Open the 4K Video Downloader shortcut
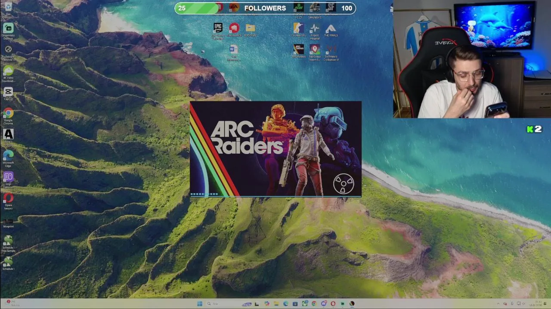 click(x=8, y=74)
